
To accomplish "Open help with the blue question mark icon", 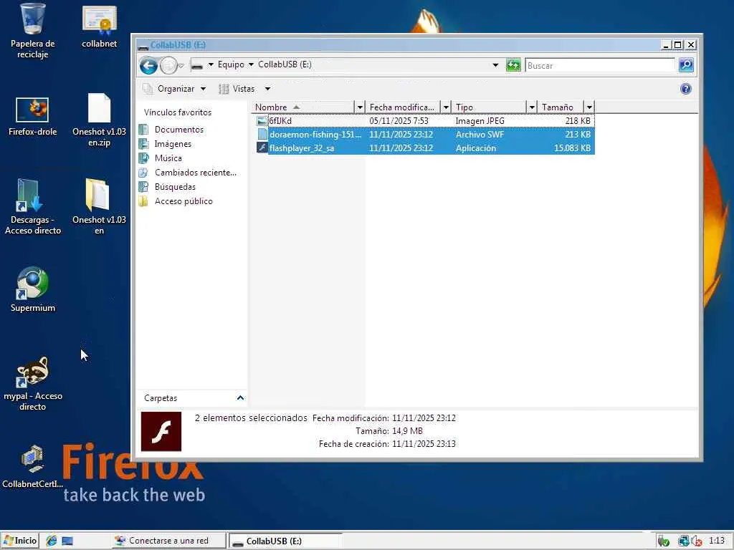I will tap(686, 89).
